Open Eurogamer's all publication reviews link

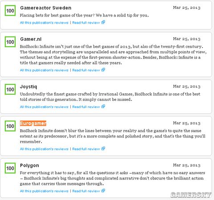tap(44, 149)
